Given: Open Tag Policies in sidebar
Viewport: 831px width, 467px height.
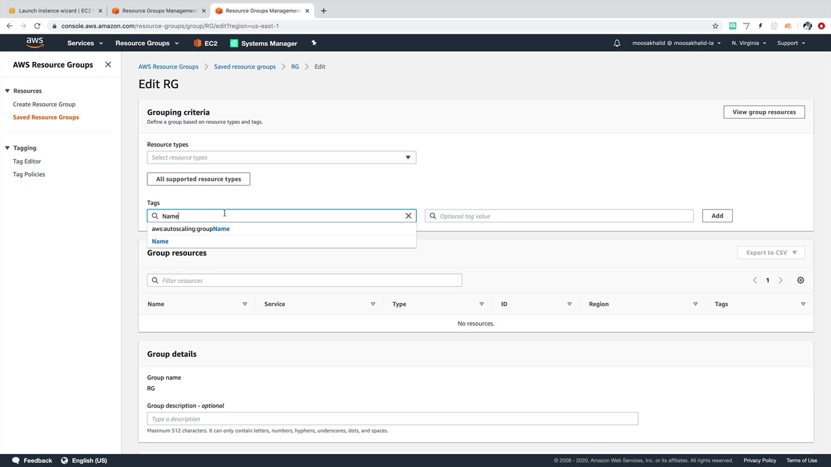Looking at the screenshot, I should tap(29, 174).
